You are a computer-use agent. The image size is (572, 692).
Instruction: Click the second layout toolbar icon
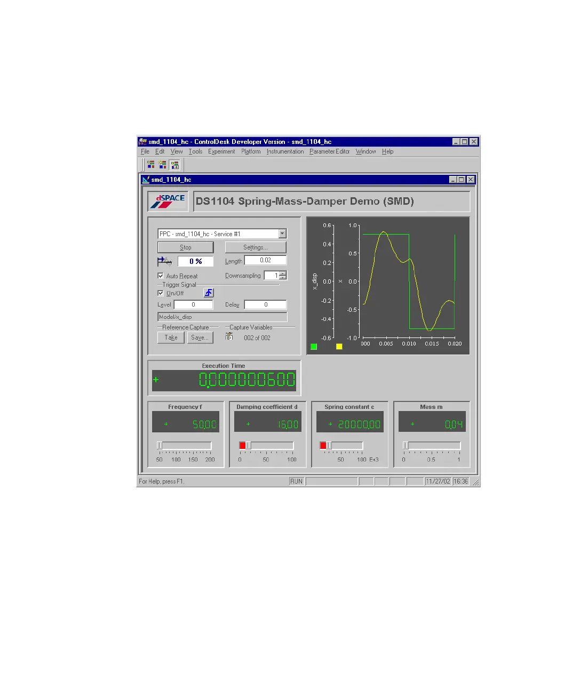pos(163,165)
